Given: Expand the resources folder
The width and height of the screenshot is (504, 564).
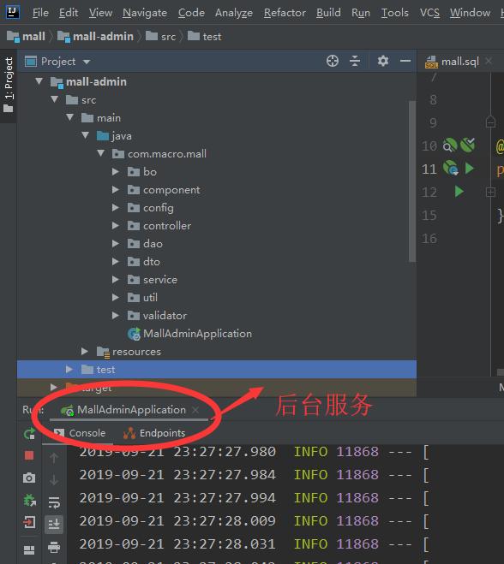Looking at the screenshot, I should click(84, 351).
